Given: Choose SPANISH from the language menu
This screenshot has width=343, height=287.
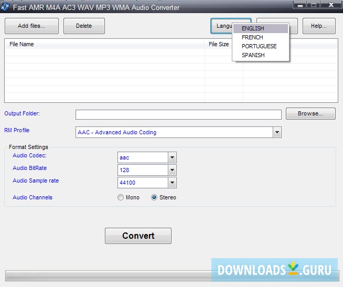Looking at the screenshot, I should pos(260,55).
